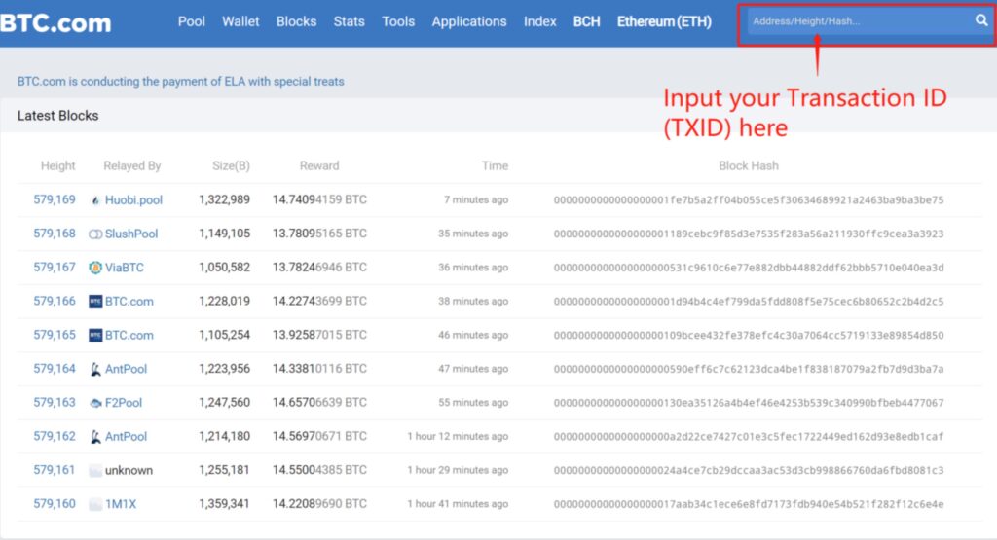Click the Block Hash column header
The image size is (997, 540).
[x=749, y=165]
